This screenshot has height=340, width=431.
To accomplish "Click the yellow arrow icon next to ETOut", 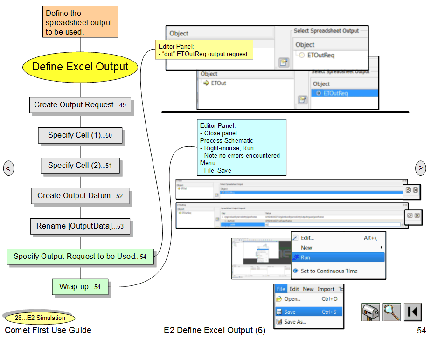I will (206, 83).
